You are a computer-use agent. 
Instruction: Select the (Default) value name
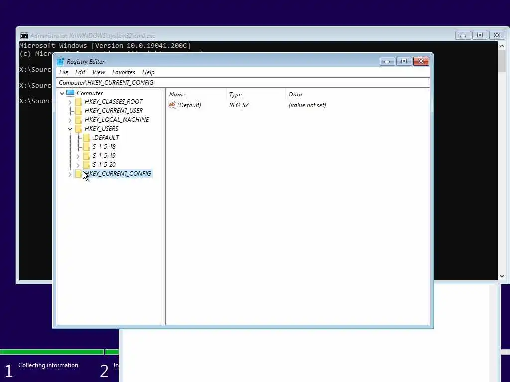pos(189,105)
